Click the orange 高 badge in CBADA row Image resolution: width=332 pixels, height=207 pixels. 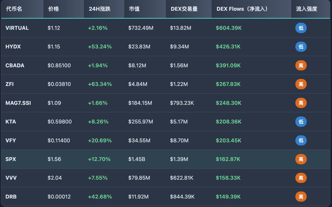(x=301, y=66)
